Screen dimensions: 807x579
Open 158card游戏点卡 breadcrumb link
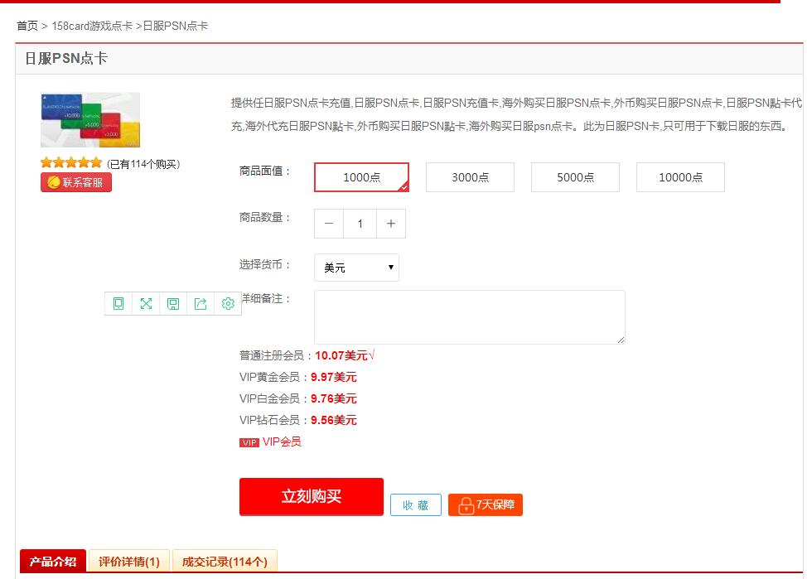coord(92,26)
